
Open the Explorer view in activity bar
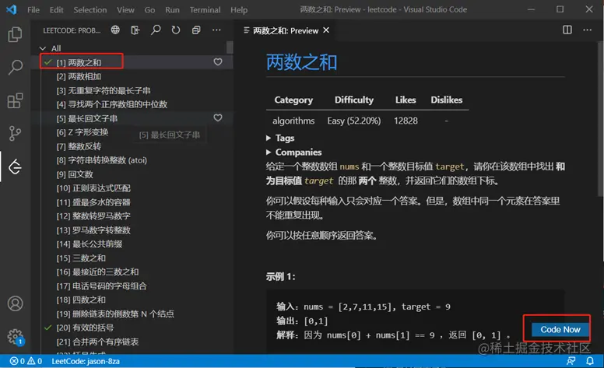coord(15,34)
